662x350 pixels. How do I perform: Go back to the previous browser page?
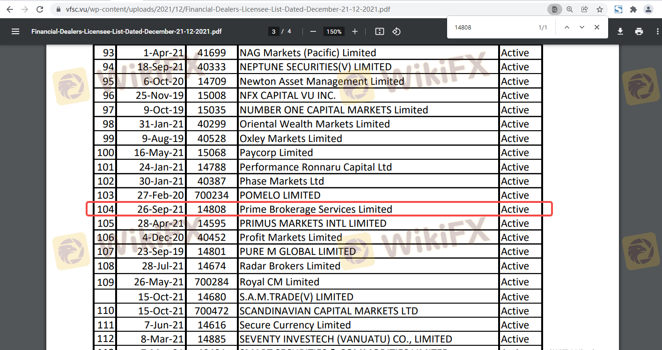click(10, 9)
